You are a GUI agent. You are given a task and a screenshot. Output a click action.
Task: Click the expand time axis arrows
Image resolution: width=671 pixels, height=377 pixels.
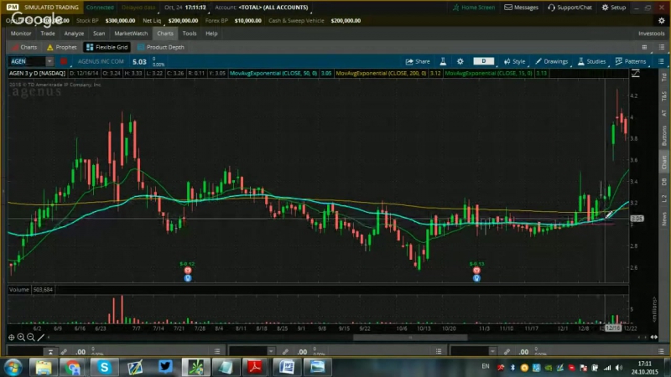tap(654, 338)
